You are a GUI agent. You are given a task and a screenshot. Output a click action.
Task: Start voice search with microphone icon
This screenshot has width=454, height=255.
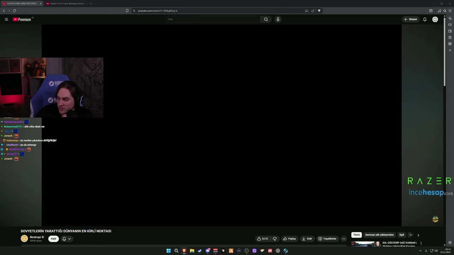278,19
